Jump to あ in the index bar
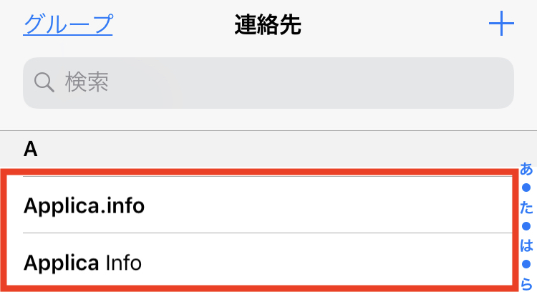This screenshot has height=292, width=537. 526,169
